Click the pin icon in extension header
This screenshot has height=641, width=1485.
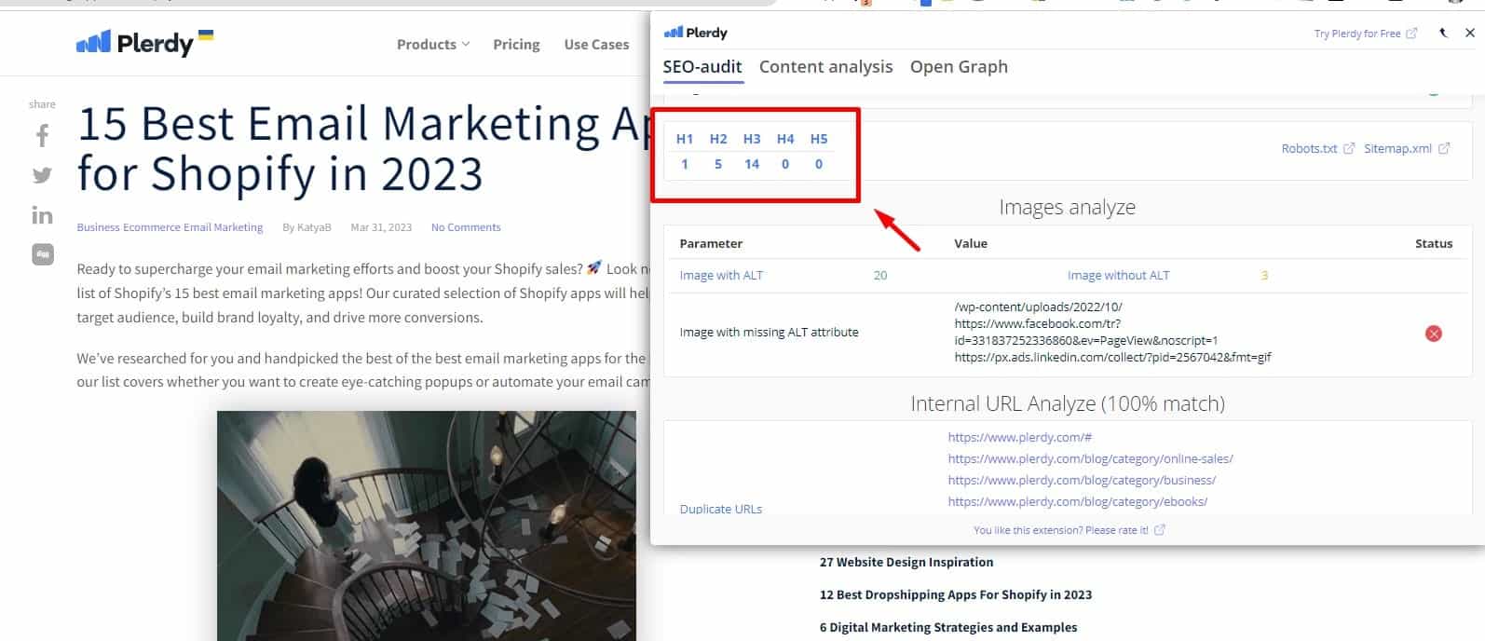(1443, 33)
